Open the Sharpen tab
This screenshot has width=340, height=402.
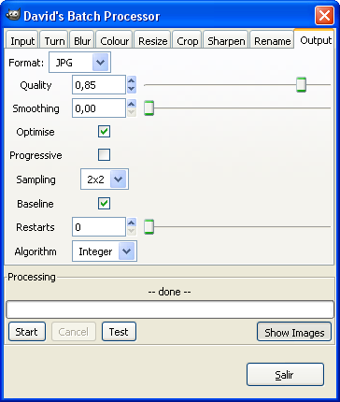tap(226, 41)
